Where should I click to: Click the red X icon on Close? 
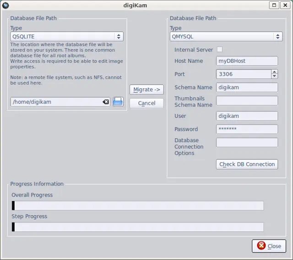(261, 246)
